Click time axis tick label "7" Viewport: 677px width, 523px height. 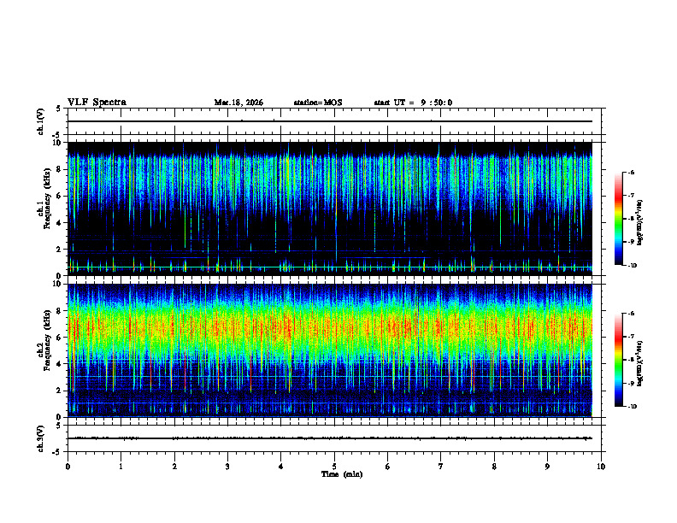click(x=441, y=467)
